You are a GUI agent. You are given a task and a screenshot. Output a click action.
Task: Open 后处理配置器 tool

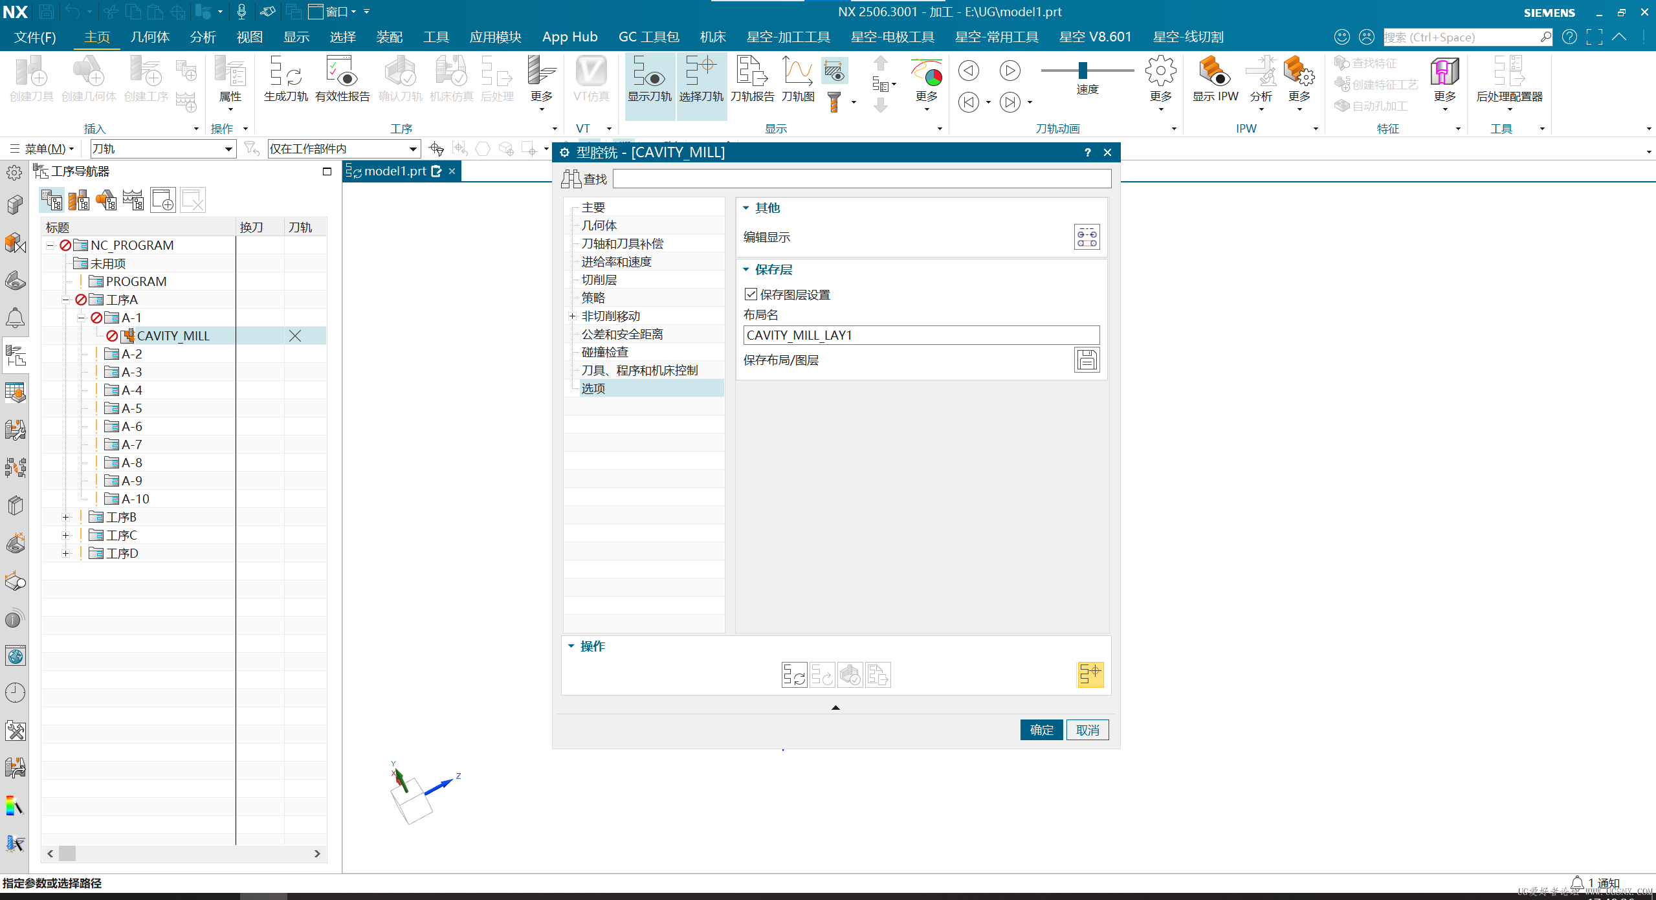1509,80
